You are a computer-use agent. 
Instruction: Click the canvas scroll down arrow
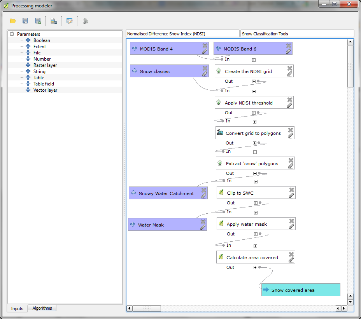point(350,302)
